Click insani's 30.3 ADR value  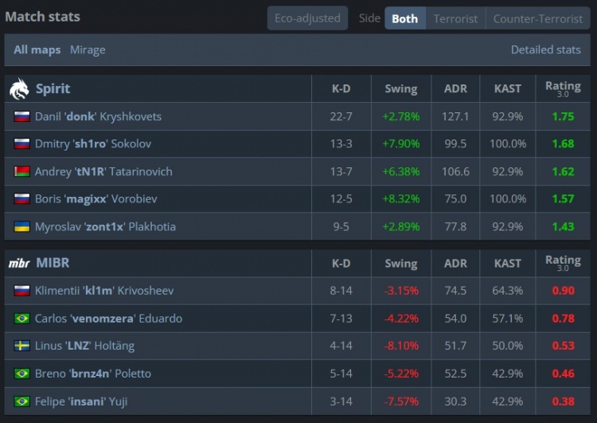(x=455, y=401)
